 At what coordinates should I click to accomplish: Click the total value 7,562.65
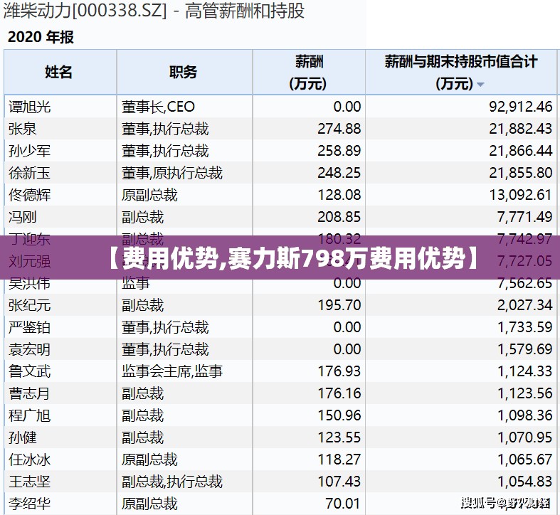(x=524, y=284)
